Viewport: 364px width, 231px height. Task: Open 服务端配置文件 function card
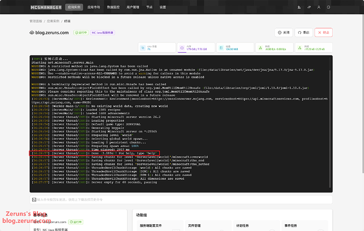click(x=160, y=226)
